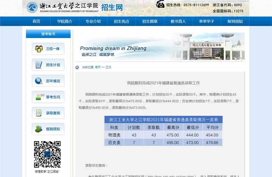Viewport: 272px width, 177px height.
Task: Open the 招生亮点 navigation item
Action: coord(121,21)
